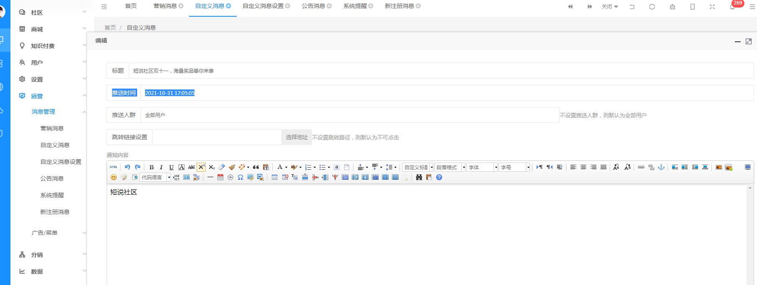Insert a horizontal rule line
Screen dimensions: 757x285
(210, 177)
